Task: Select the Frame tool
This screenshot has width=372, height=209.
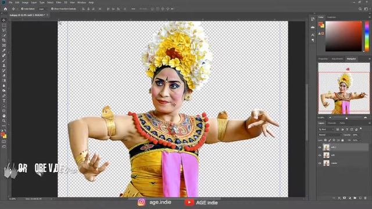Action: pos(4,45)
